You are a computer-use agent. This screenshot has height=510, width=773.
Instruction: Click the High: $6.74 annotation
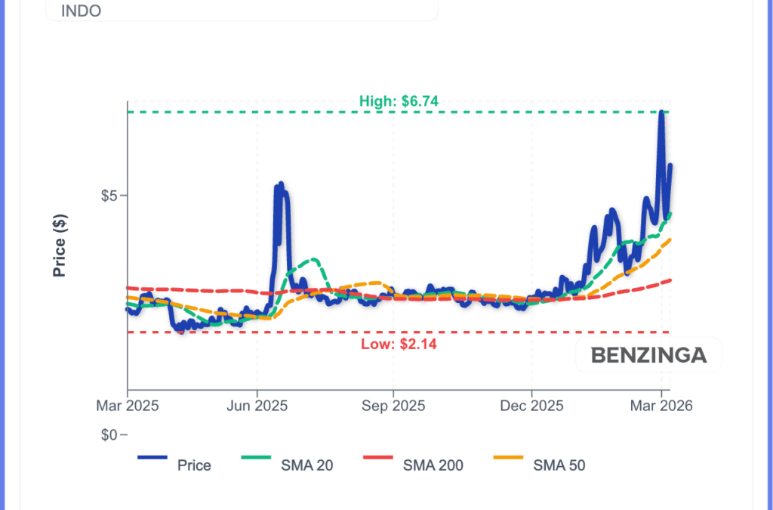399,101
